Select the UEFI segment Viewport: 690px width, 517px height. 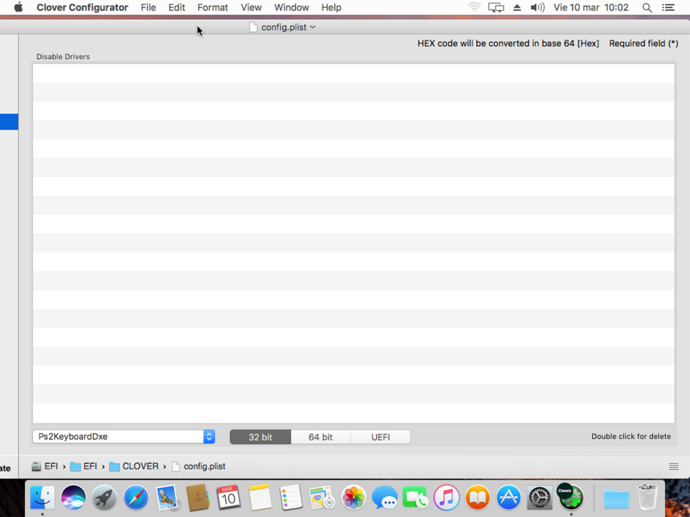[x=381, y=437]
